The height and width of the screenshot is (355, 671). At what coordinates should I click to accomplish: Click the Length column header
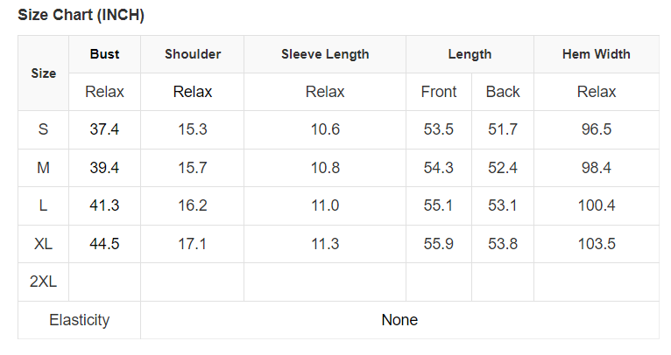tap(470, 54)
